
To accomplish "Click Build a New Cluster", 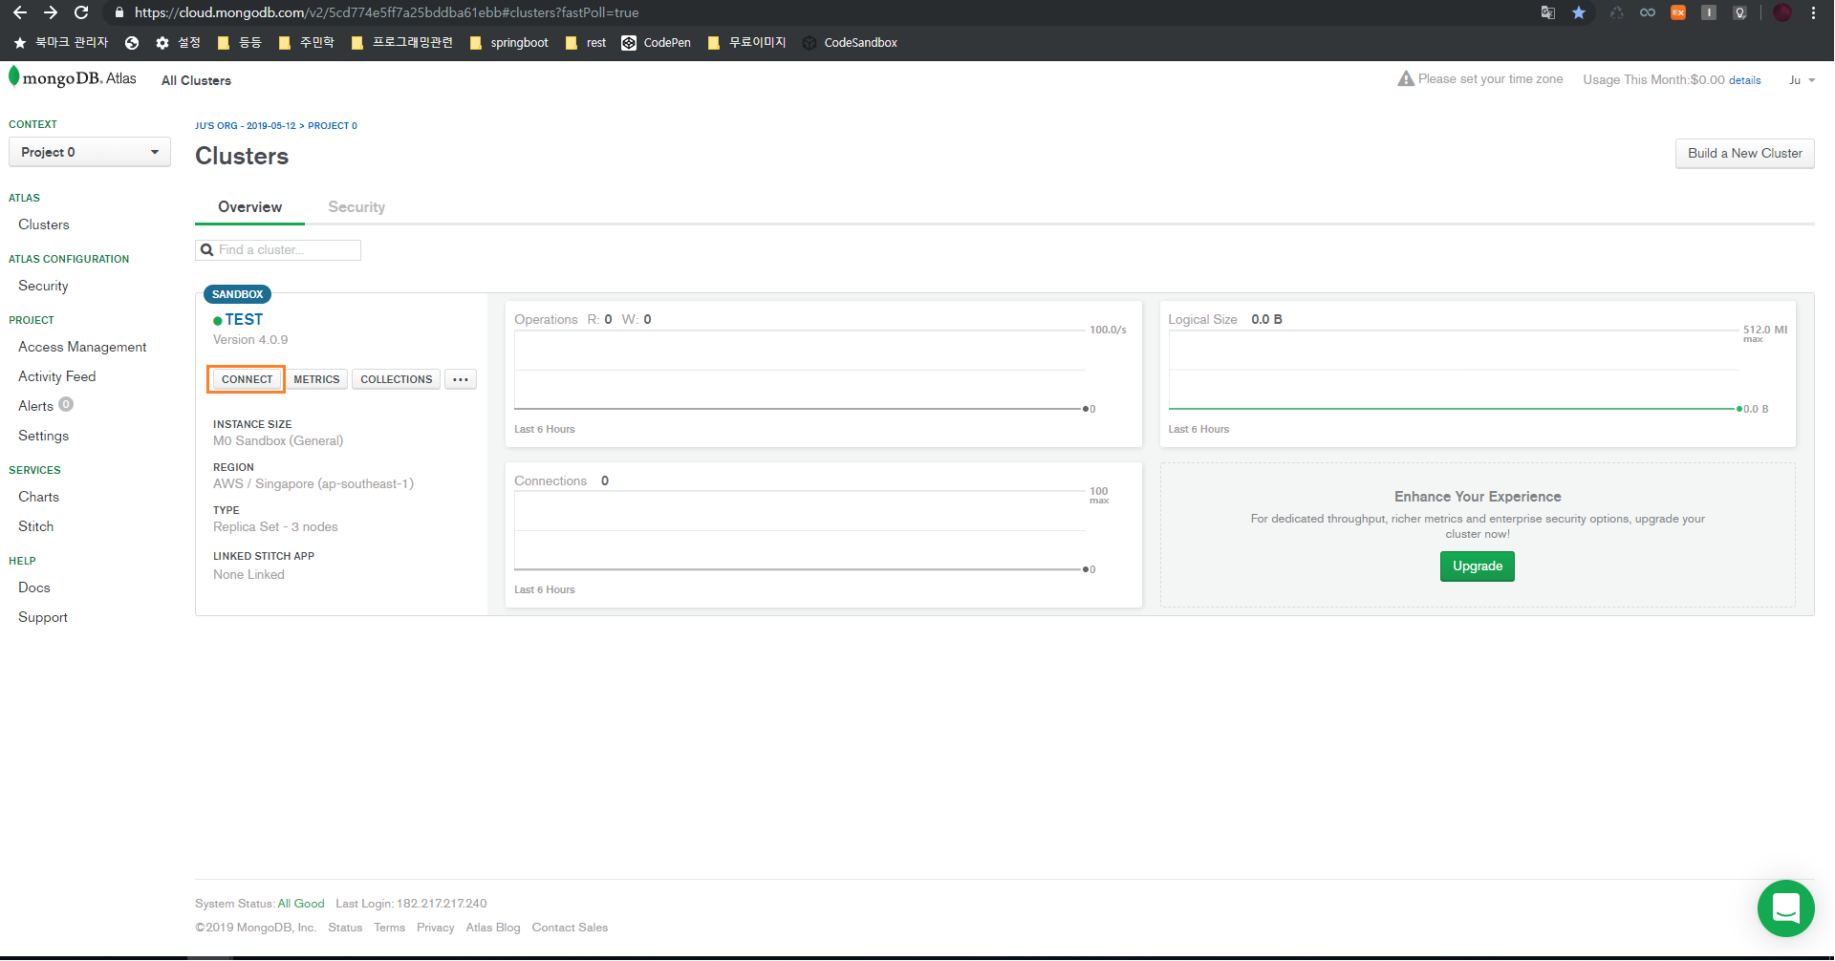I will coord(1744,153).
